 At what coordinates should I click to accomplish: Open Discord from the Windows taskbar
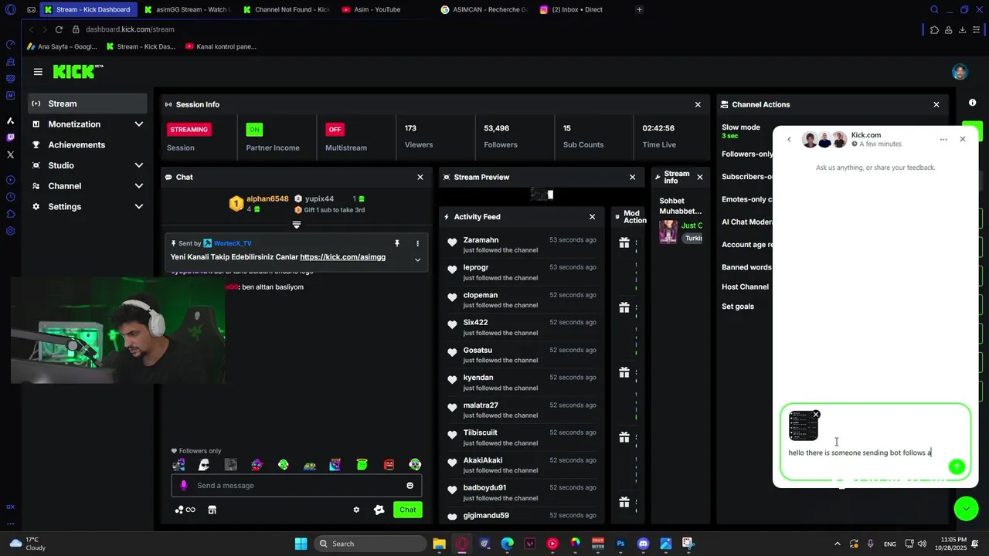[x=643, y=544]
